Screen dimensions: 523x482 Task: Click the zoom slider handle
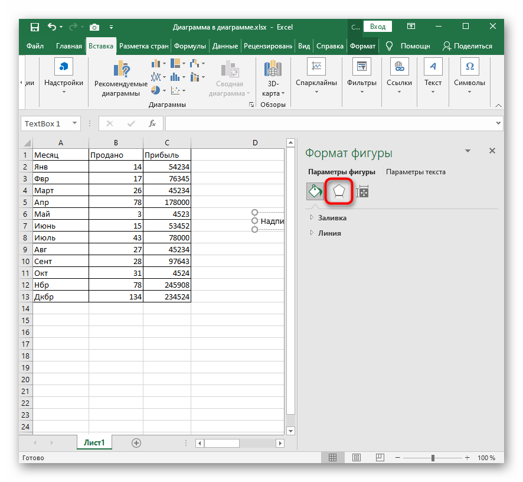433,458
